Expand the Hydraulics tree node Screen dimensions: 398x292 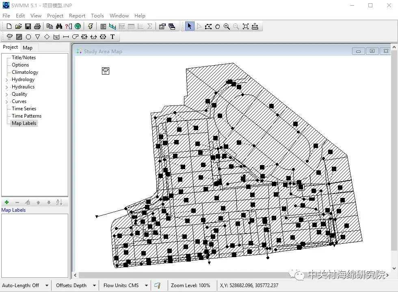pyautogui.click(x=6, y=87)
